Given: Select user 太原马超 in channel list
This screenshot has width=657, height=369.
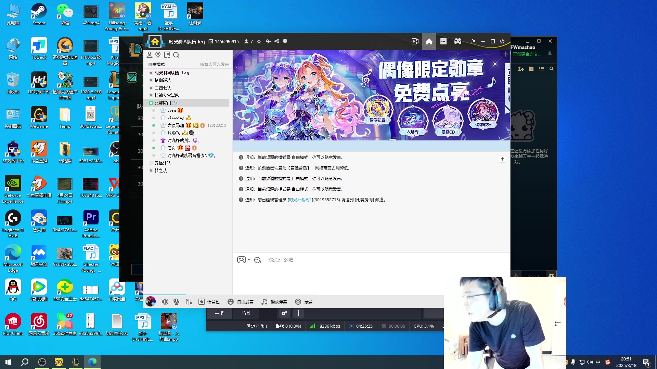Looking at the screenshot, I should coord(176,125).
